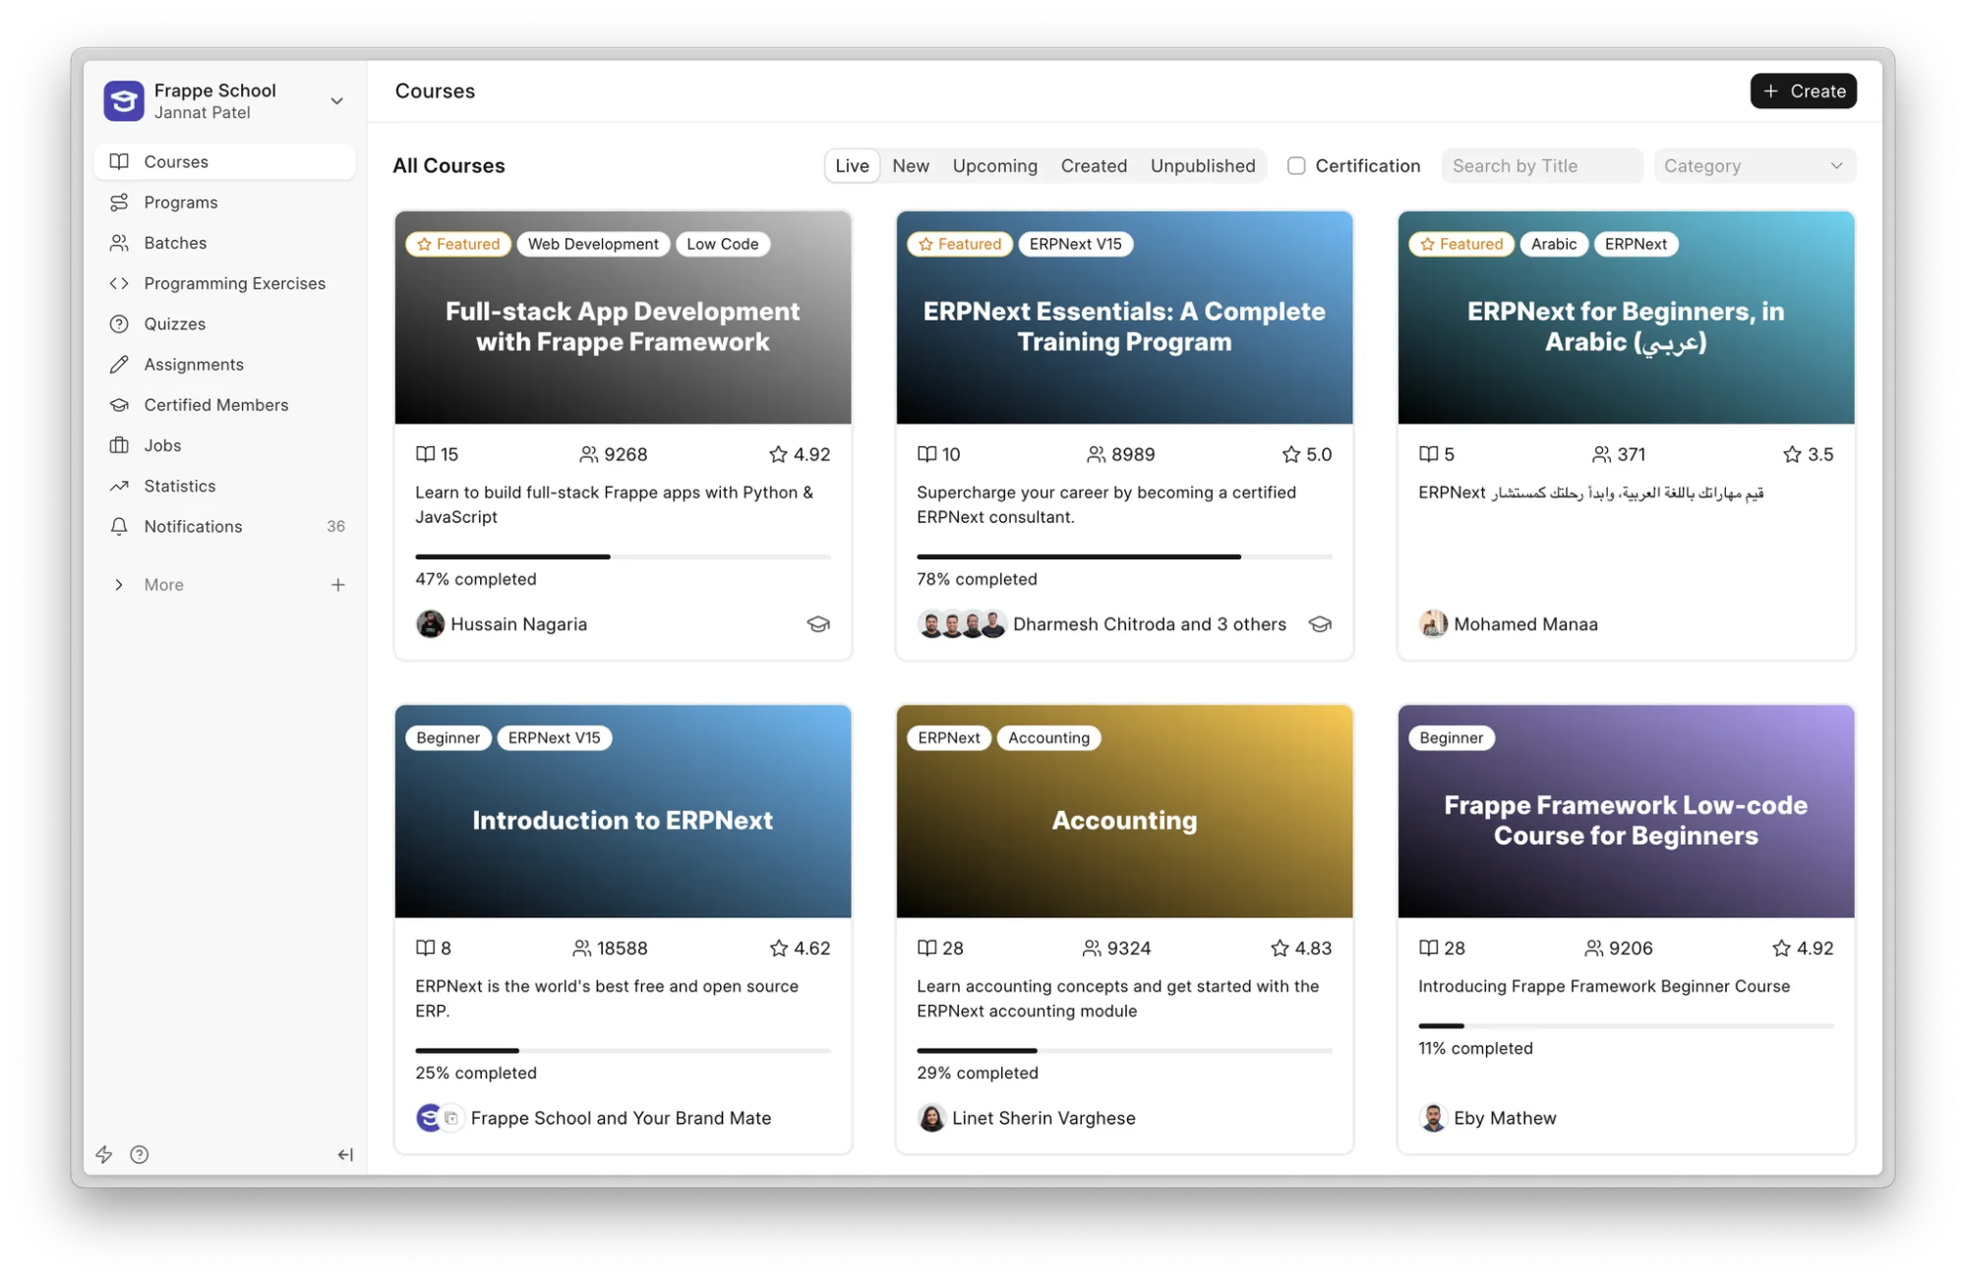Viewport: 1966px width, 1282px height.
Task: Click the Frappe School logo icon
Action: (124, 100)
